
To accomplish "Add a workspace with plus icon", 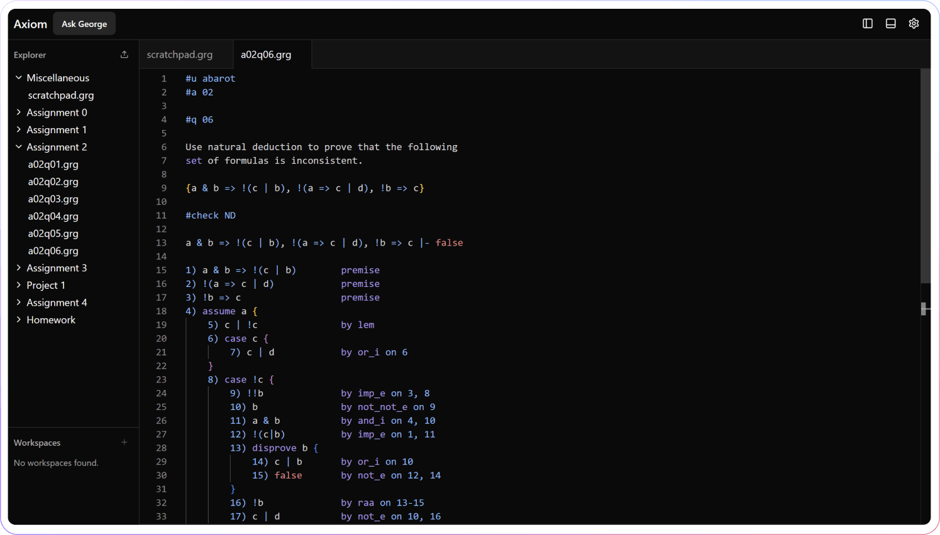I will pyautogui.click(x=124, y=442).
